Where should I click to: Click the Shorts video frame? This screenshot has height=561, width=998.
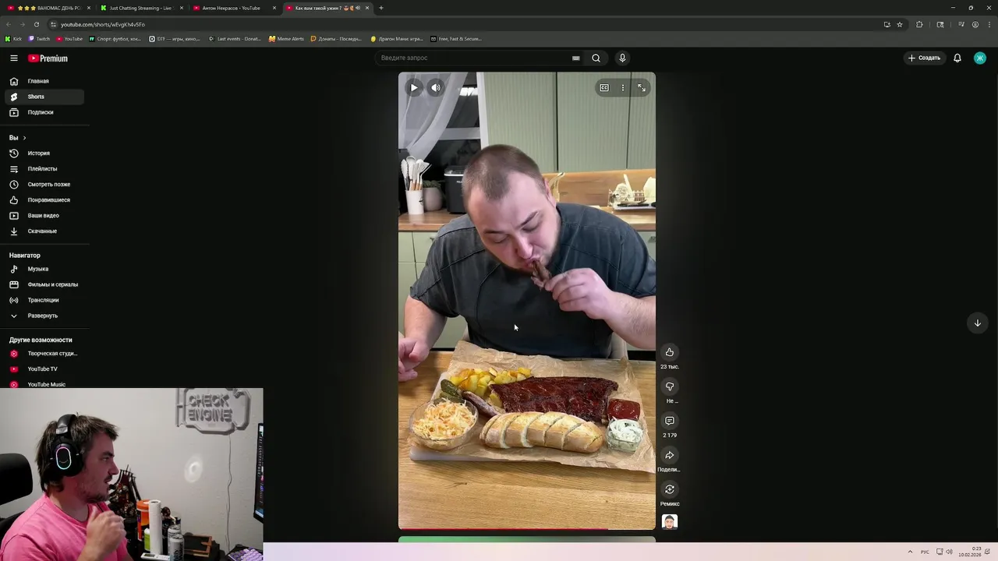click(527, 301)
